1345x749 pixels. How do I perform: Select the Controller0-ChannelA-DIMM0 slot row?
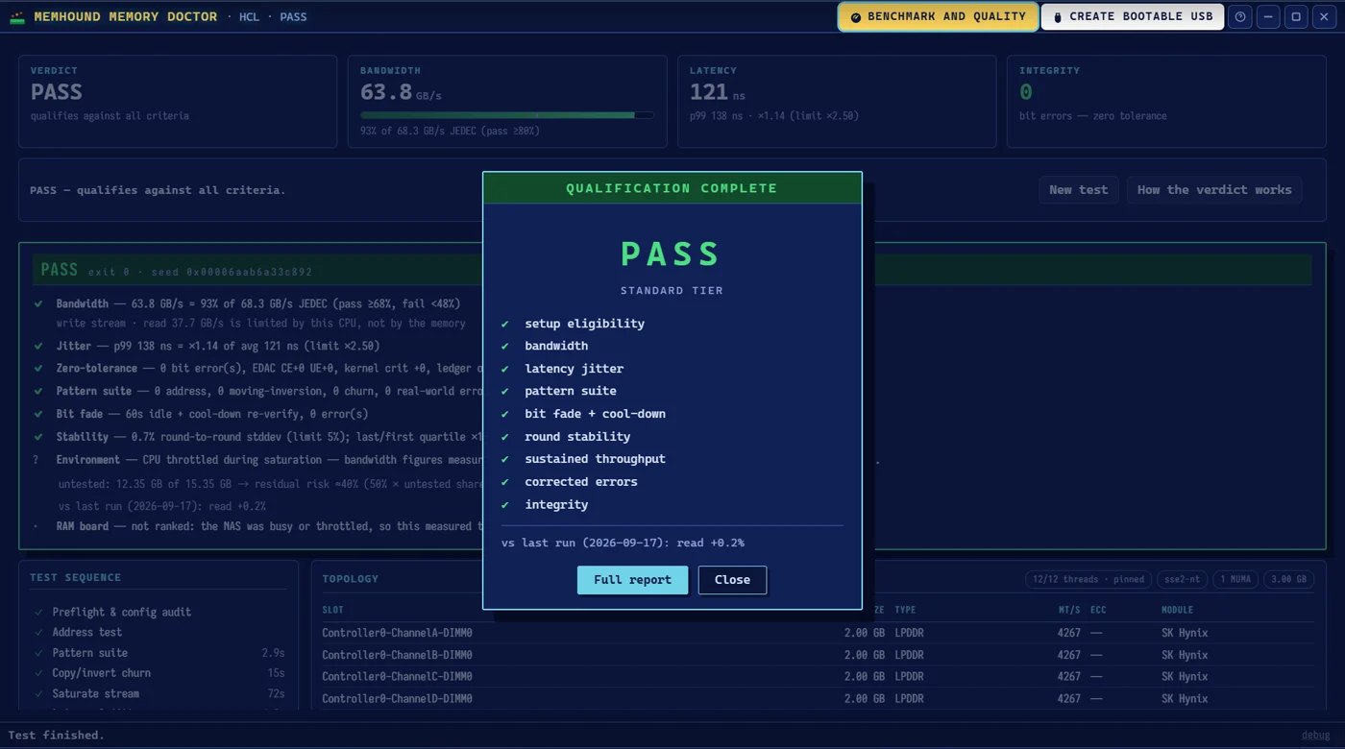(818, 633)
